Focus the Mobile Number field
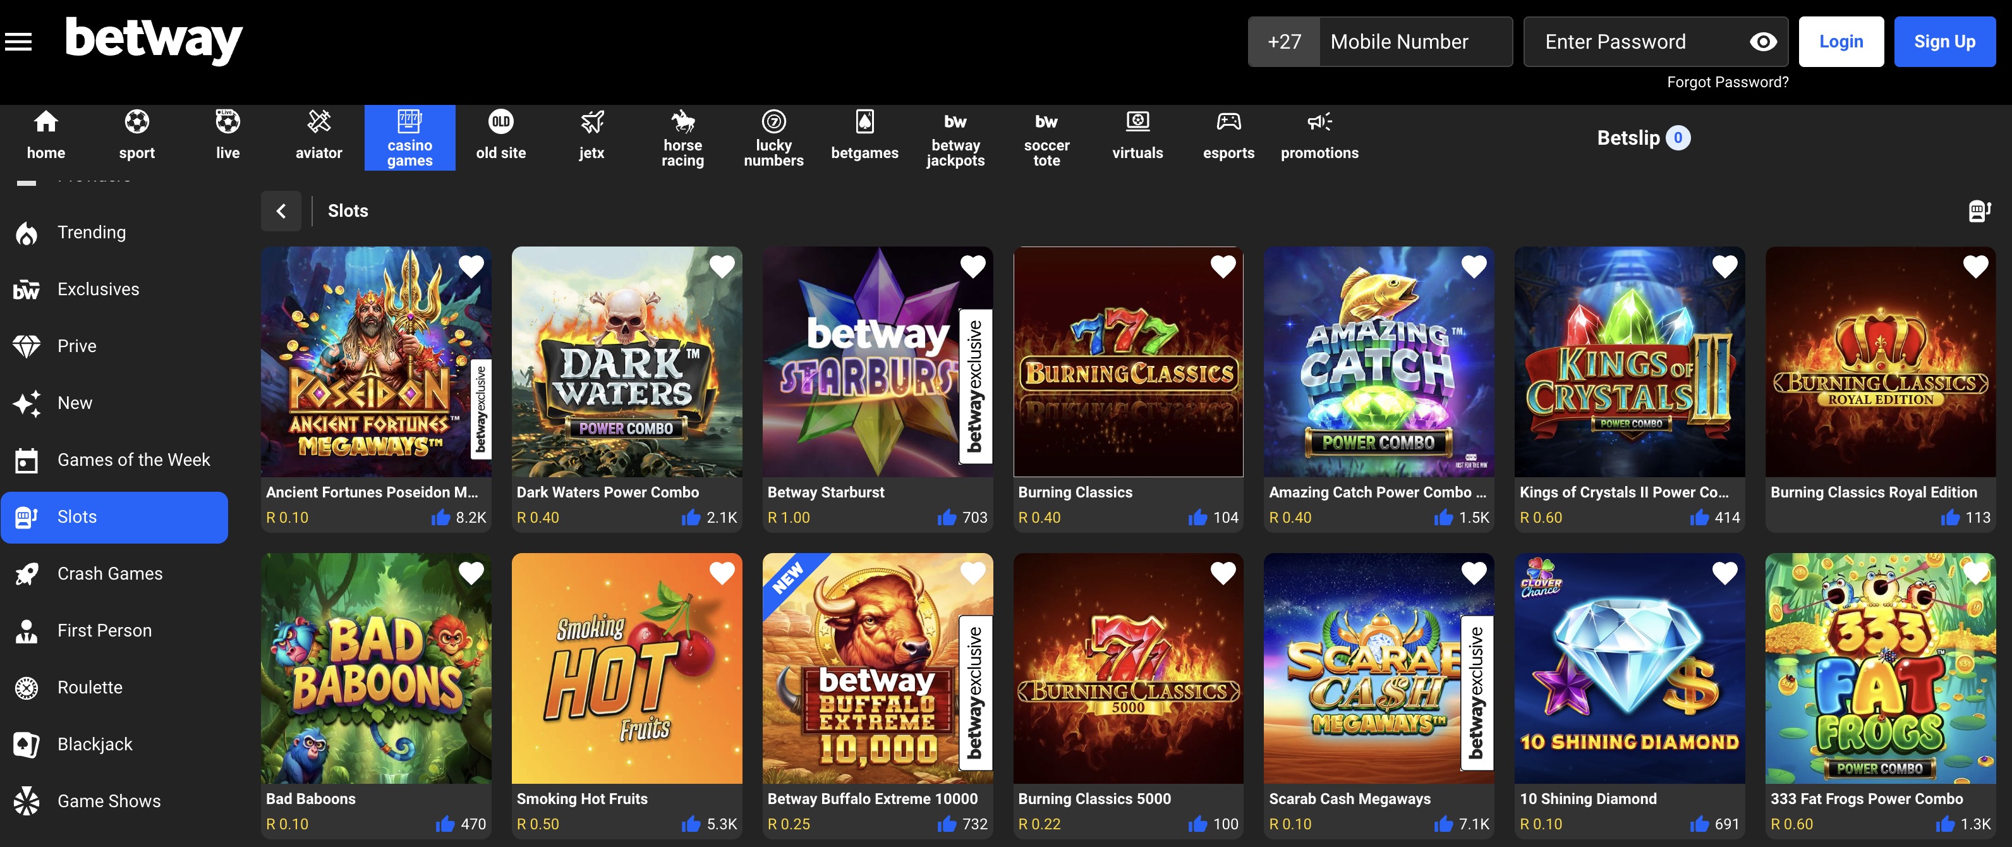The height and width of the screenshot is (847, 2012). (x=1415, y=42)
